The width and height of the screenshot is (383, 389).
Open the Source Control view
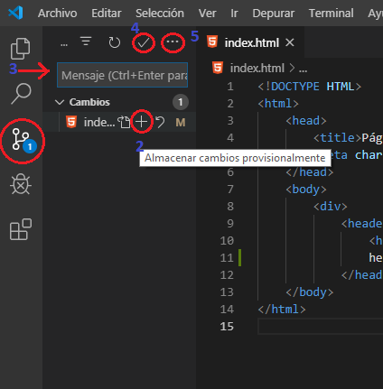(x=21, y=140)
